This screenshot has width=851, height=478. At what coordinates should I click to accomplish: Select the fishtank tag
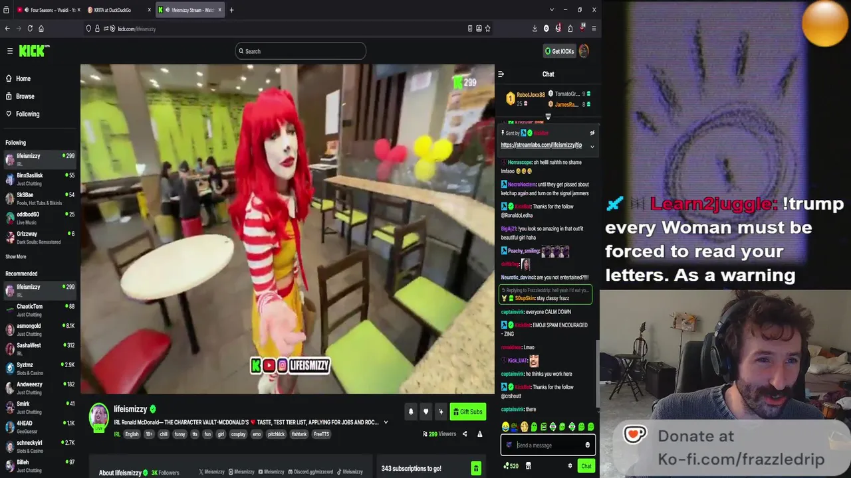299,434
